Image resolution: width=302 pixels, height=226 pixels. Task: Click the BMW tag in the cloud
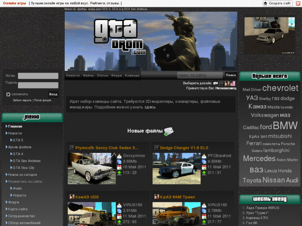tap(285, 126)
